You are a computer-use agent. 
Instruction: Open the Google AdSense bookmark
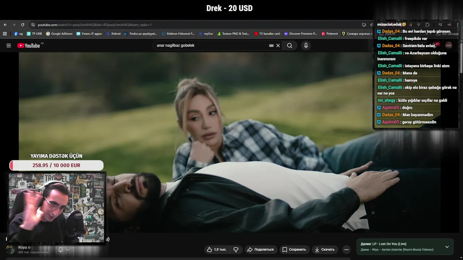pyautogui.click(x=59, y=34)
